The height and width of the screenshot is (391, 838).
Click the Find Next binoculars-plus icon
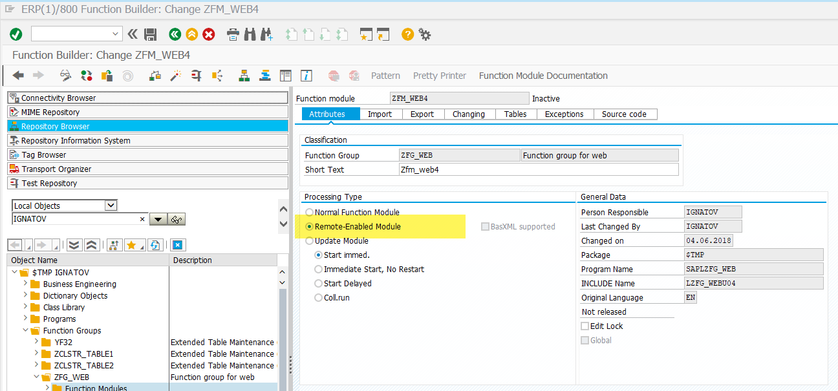[x=266, y=34]
